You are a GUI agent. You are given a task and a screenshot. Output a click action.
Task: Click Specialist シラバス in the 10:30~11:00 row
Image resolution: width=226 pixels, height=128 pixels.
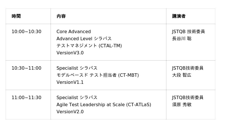[x=77, y=68]
